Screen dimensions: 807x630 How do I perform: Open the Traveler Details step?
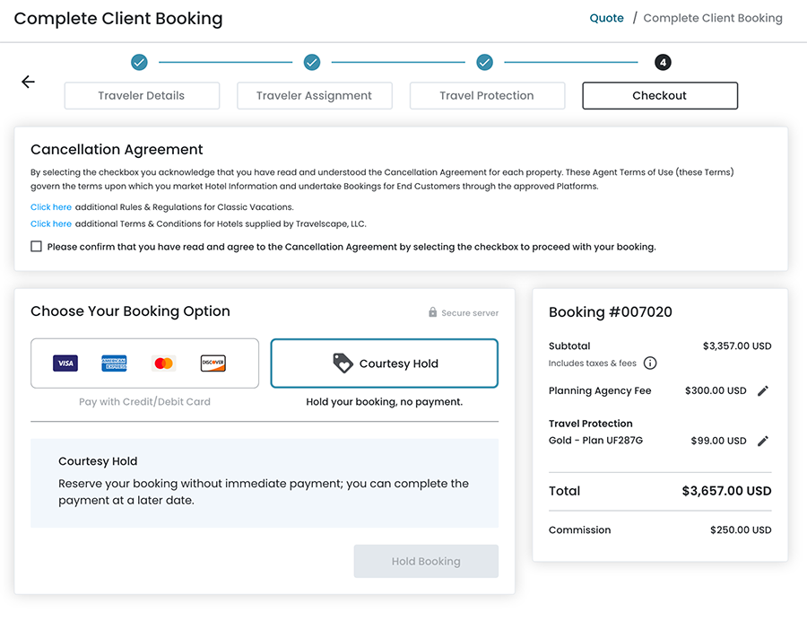tap(142, 96)
